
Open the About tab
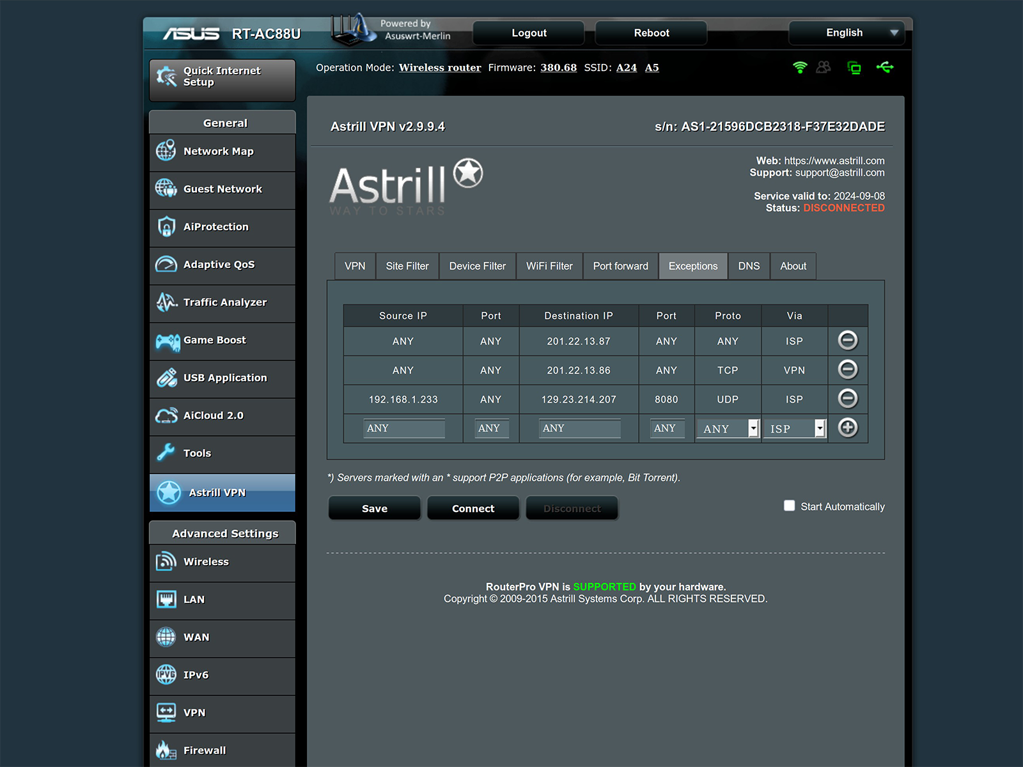(793, 266)
